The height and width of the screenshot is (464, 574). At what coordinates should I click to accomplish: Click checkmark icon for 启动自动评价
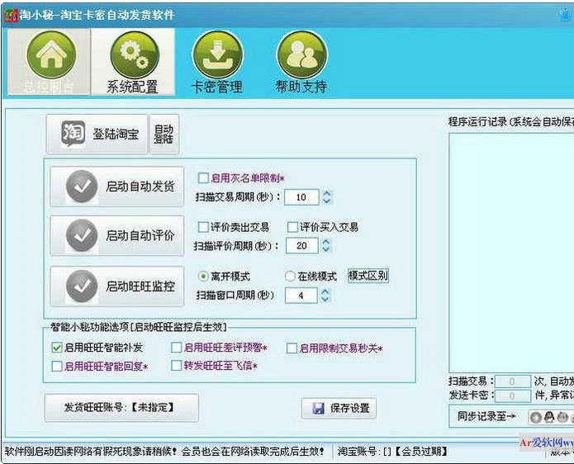coord(82,235)
